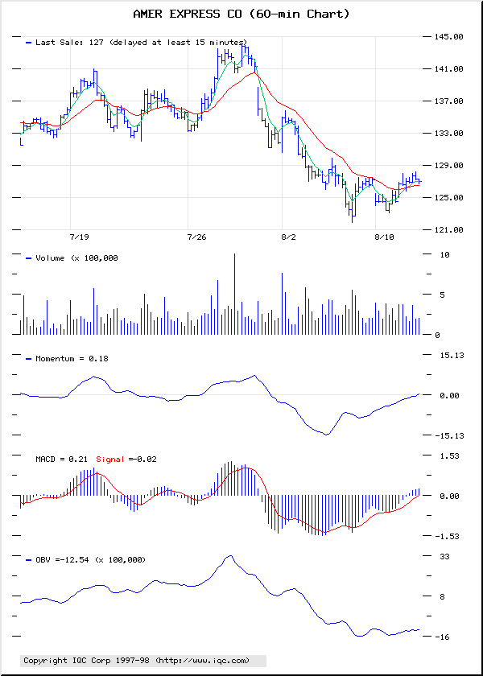Click the 8/2 date label
Screen dimensions: 483x676
pyautogui.click(x=288, y=237)
